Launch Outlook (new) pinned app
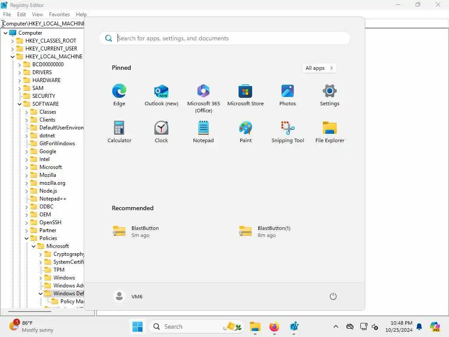This screenshot has width=449, height=337. (x=161, y=95)
